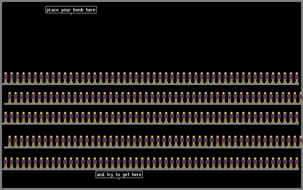Click the marker tick below the bomb sign

(x=71, y=14)
